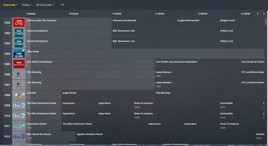Image resolution: width=268 pixels, height=146 pixels.
Task: Open This Morning on channel 1006
Action: 90,74
